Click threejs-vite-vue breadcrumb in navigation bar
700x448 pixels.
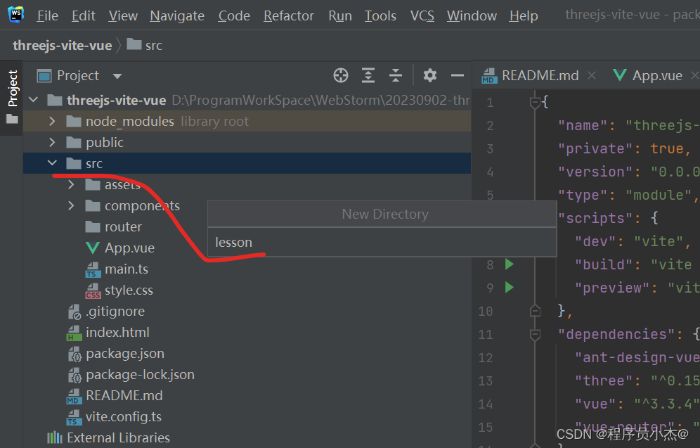pyautogui.click(x=62, y=45)
